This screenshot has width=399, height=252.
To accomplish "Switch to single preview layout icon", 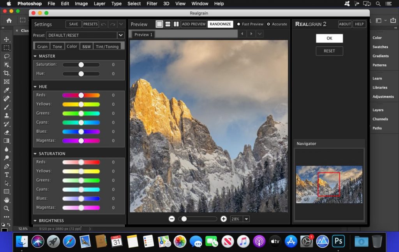I will (159, 24).
